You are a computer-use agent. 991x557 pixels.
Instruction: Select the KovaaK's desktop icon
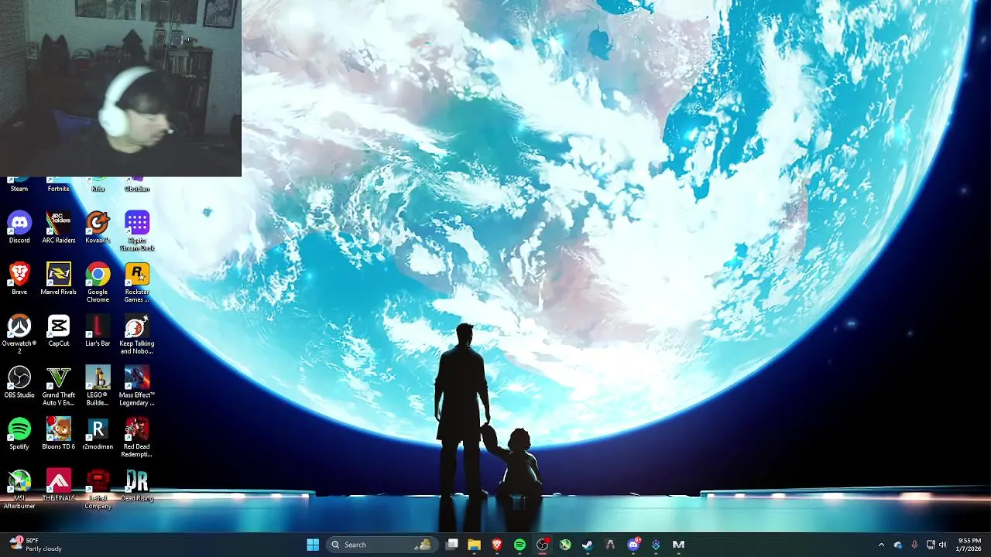click(98, 227)
